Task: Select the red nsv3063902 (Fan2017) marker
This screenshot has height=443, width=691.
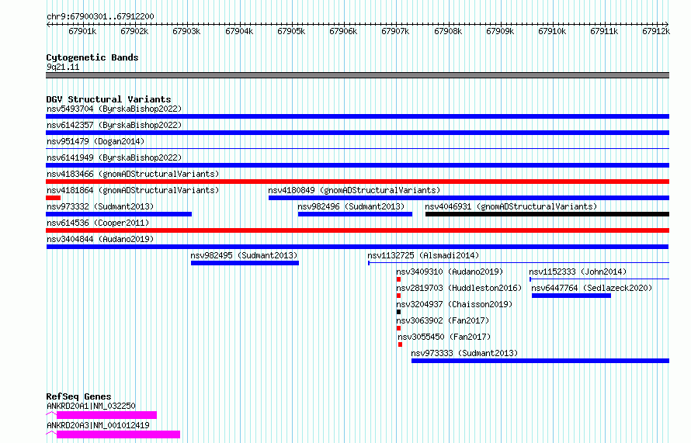Action: pyautogui.click(x=399, y=328)
